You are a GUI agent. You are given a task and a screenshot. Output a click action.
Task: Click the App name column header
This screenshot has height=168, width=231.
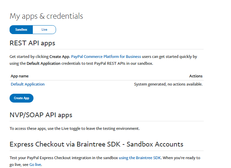[x=20, y=76]
